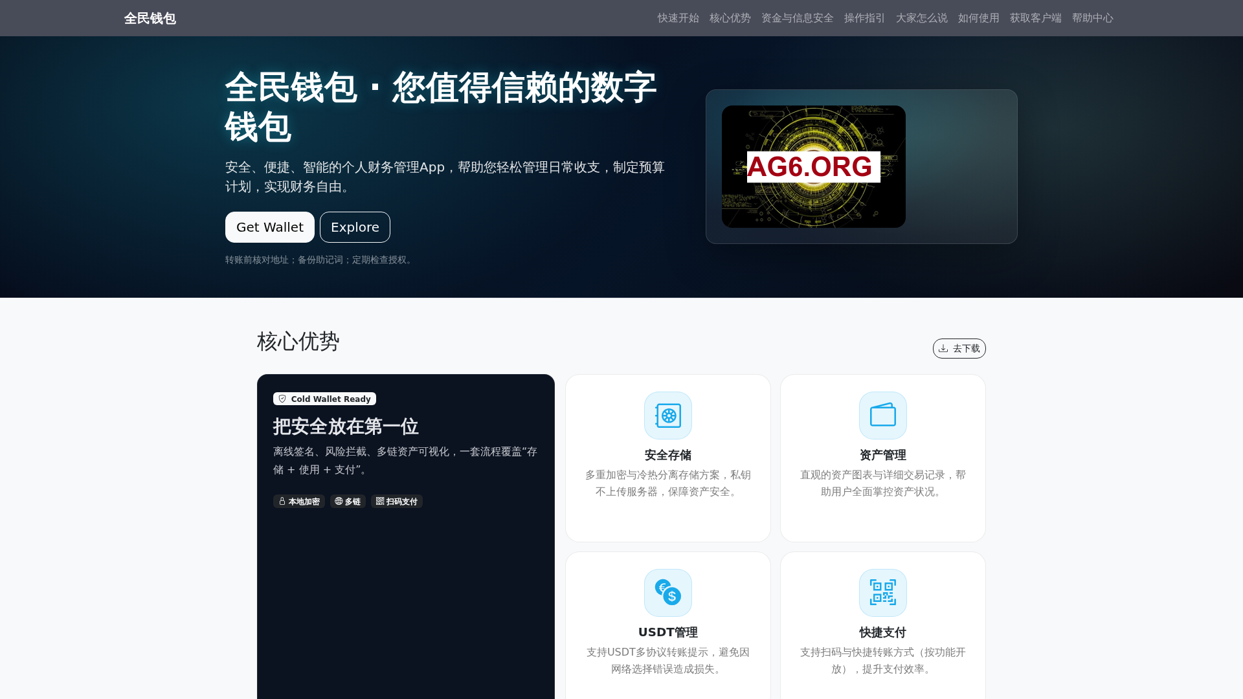Click the shield icon in Cold Wallet Ready badge
Image resolution: width=1243 pixels, height=699 pixels.
point(282,399)
